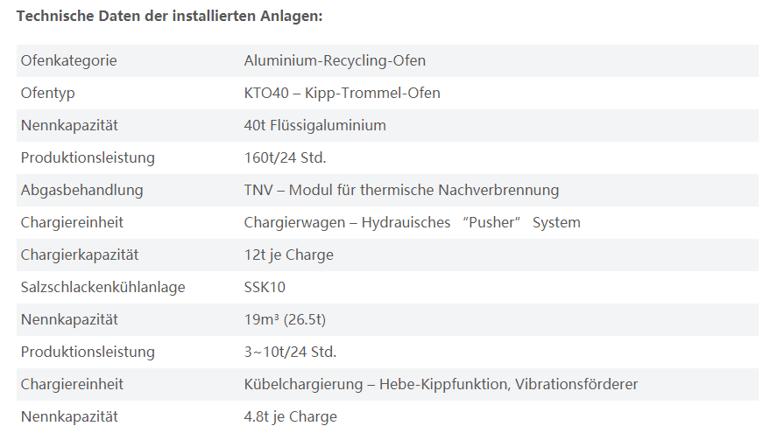Select the '40t Flüssigaluminium' cell
This screenshot has height=433, width=770.
pos(314,125)
